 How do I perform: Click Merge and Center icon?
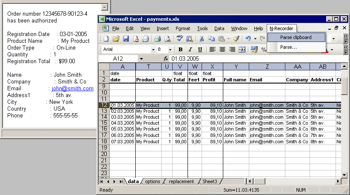pos(242,50)
